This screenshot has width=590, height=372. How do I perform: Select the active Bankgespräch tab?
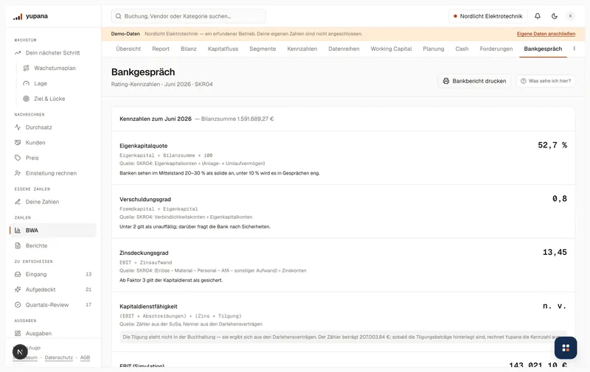pyautogui.click(x=543, y=49)
